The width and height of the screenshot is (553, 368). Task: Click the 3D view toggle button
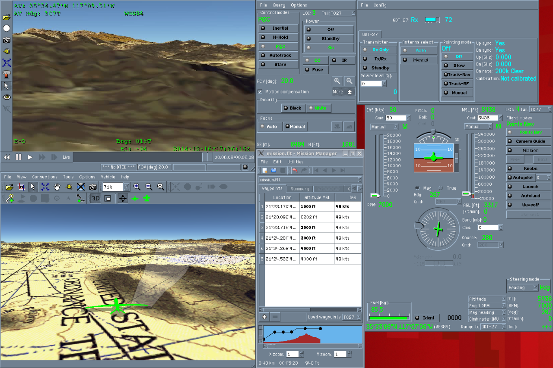coord(95,198)
